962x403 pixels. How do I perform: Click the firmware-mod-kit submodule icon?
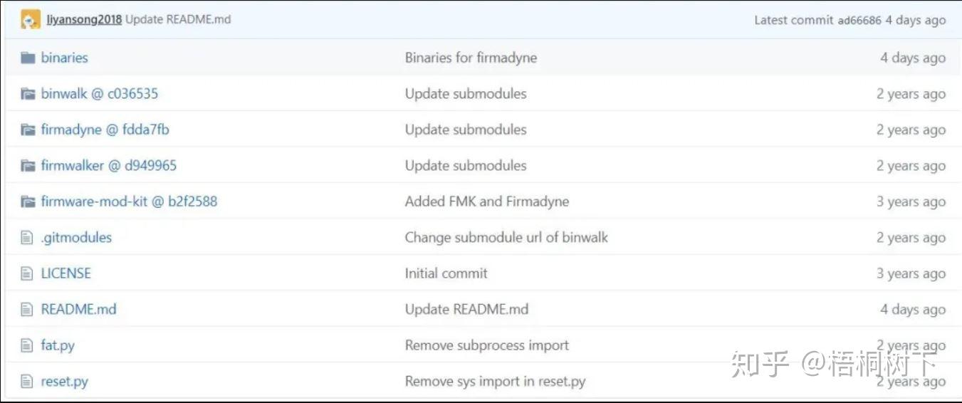(28, 201)
